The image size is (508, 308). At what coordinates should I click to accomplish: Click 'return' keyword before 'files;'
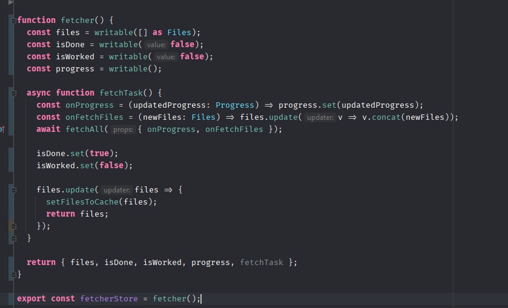click(x=61, y=214)
